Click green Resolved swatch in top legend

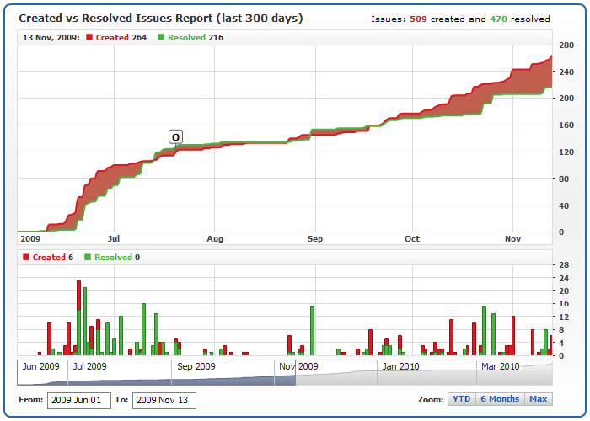(x=162, y=38)
